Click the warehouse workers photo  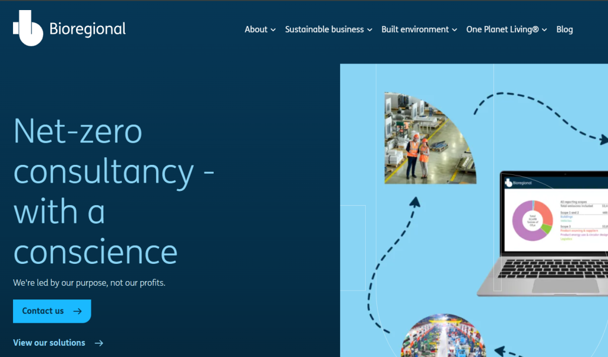[x=430, y=138]
